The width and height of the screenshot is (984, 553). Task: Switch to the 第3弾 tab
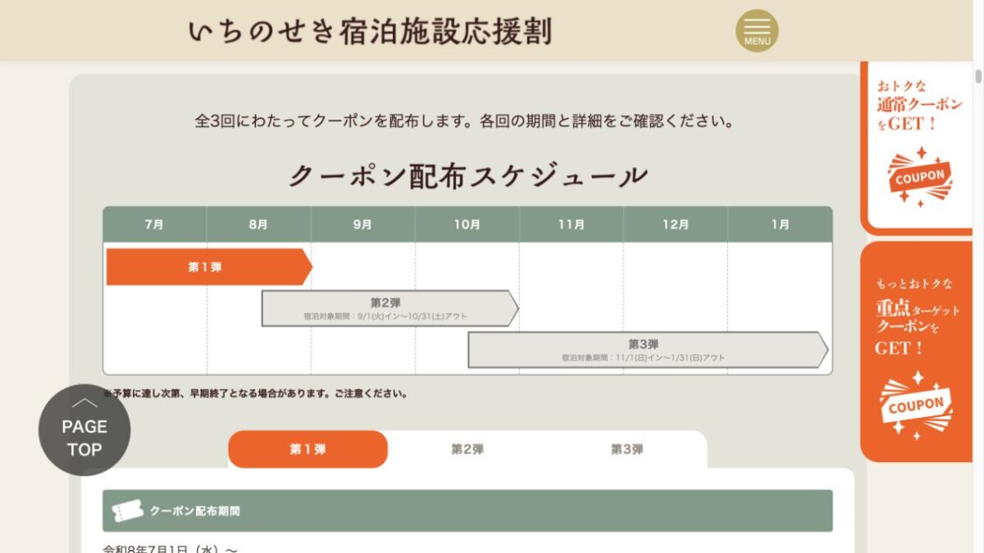click(626, 449)
